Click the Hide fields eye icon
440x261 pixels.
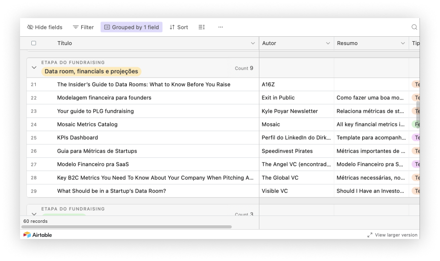point(30,27)
